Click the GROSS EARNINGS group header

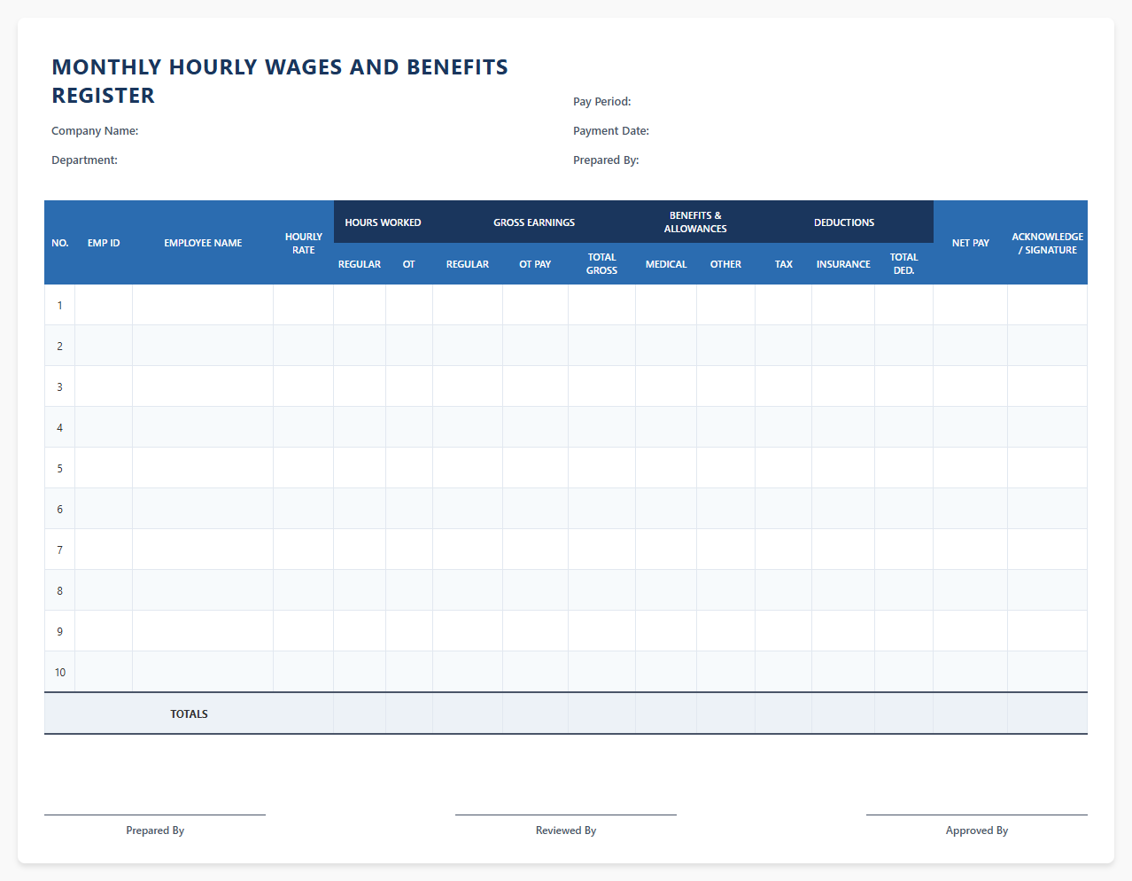click(x=534, y=222)
